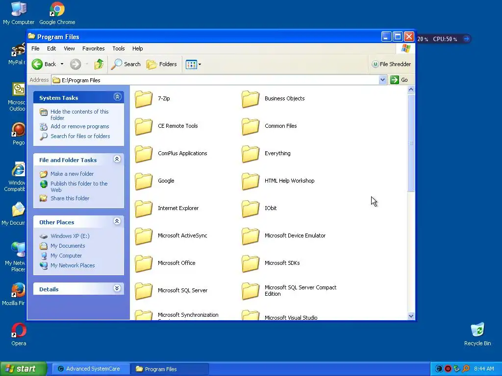This screenshot has width=502, height=376.
Task: Select the 7-Zip folder icon
Action: [144, 99]
